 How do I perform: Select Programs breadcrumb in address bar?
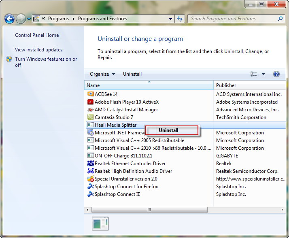[58, 19]
